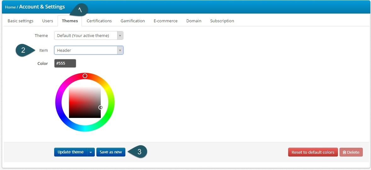Select the Themes tab

(x=70, y=21)
